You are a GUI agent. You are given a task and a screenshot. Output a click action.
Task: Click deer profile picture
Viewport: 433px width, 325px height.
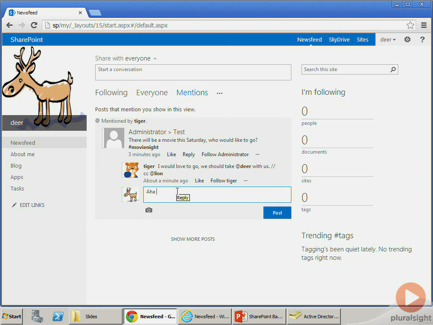[44, 88]
